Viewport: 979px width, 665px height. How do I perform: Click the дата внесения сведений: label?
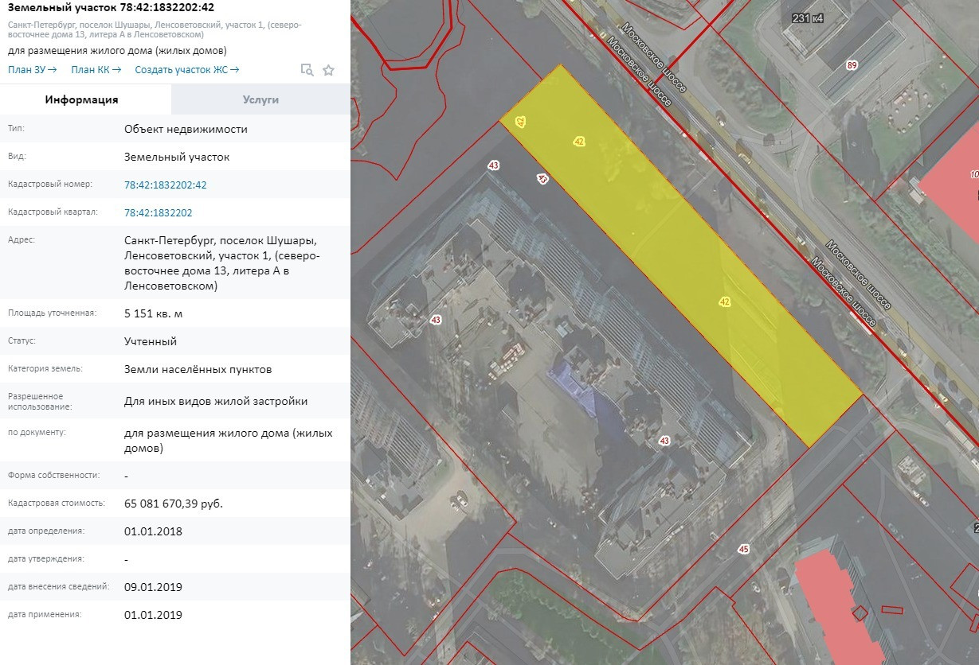tap(58, 586)
